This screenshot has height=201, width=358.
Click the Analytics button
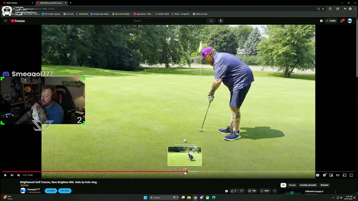(x=51, y=191)
